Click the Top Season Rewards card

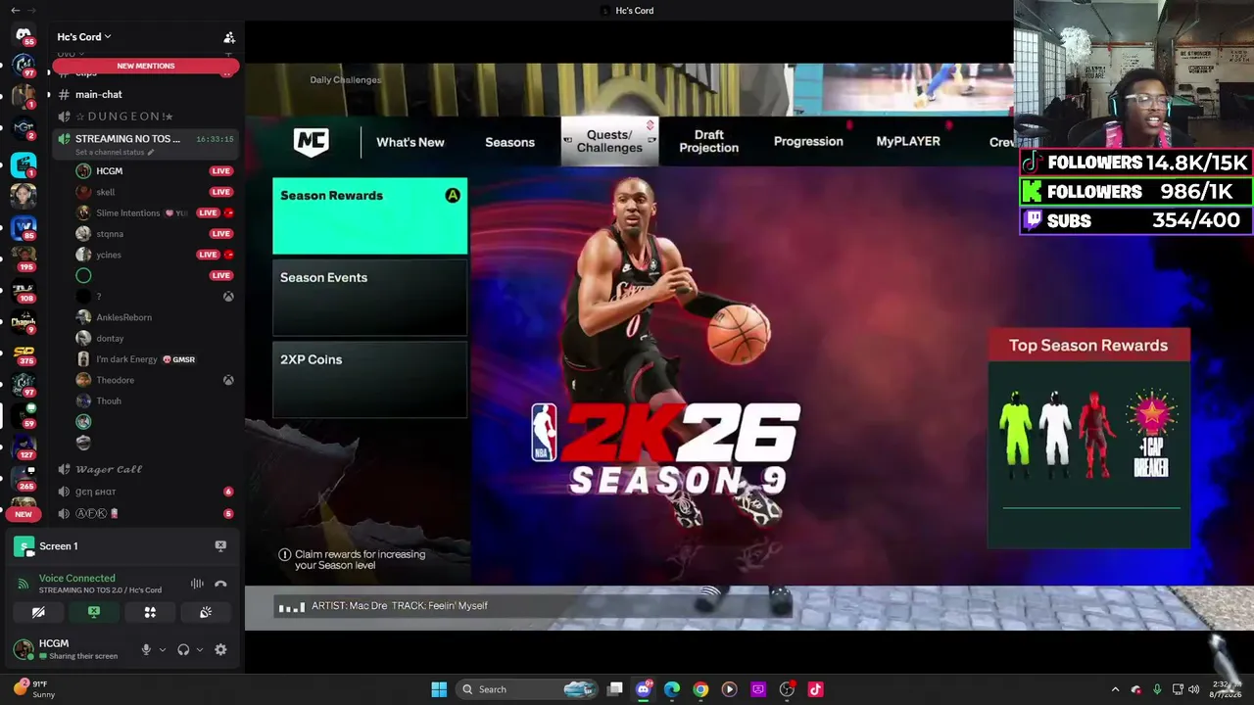(x=1088, y=439)
